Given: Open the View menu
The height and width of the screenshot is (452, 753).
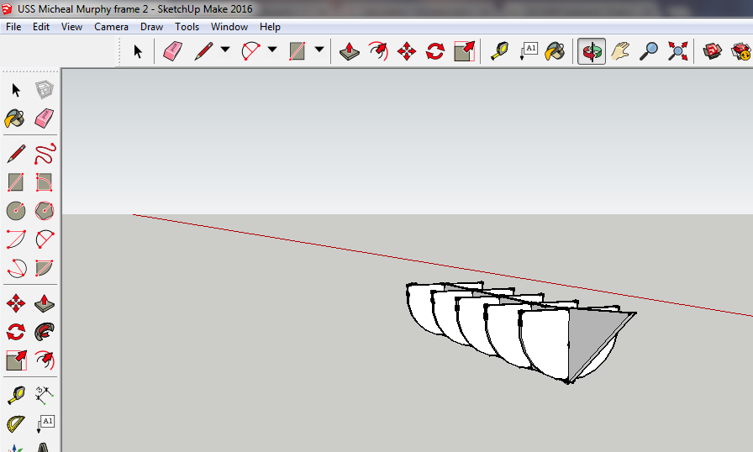Looking at the screenshot, I should pyautogui.click(x=71, y=27).
